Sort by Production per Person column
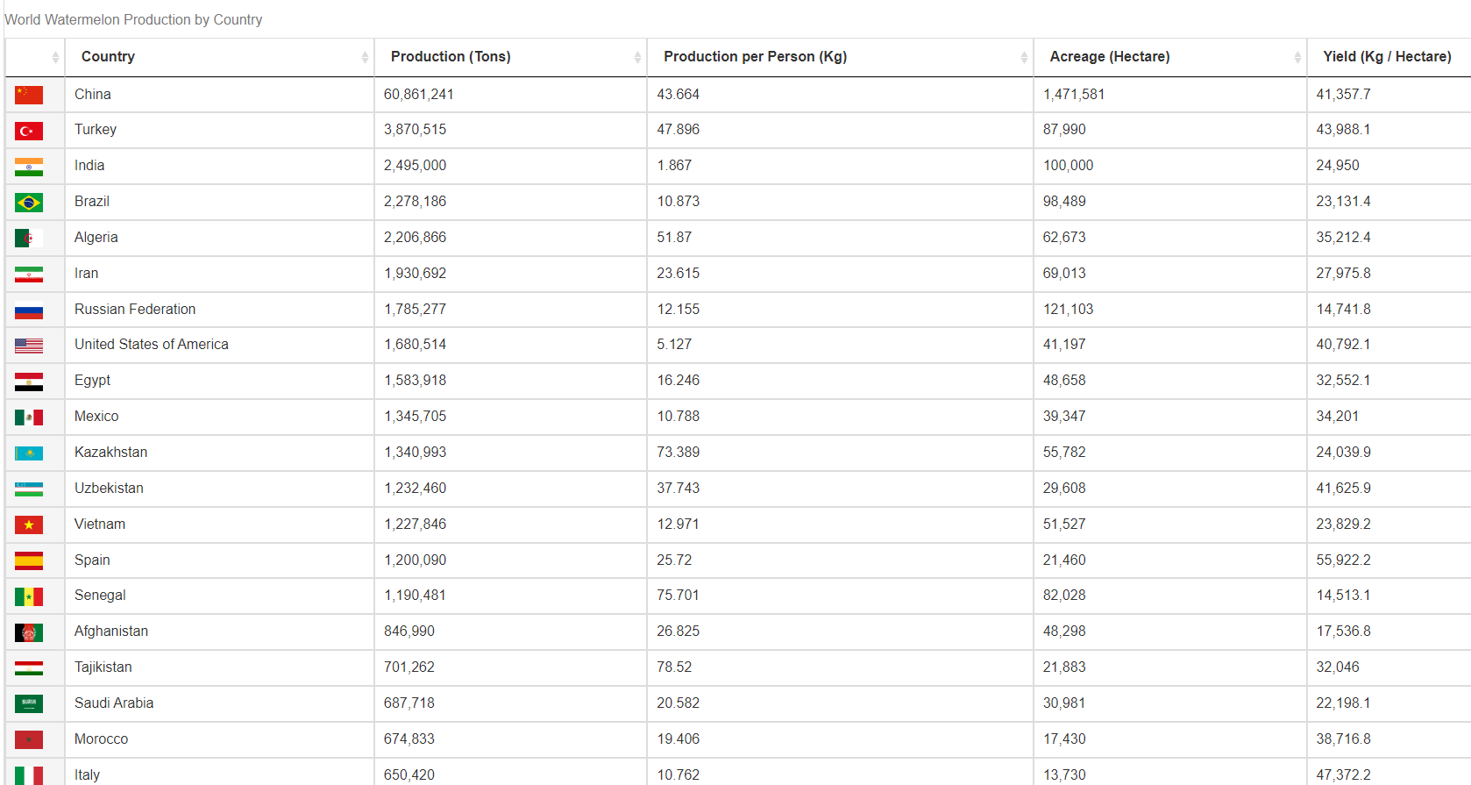The height and width of the screenshot is (785, 1471). click(755, 57)
